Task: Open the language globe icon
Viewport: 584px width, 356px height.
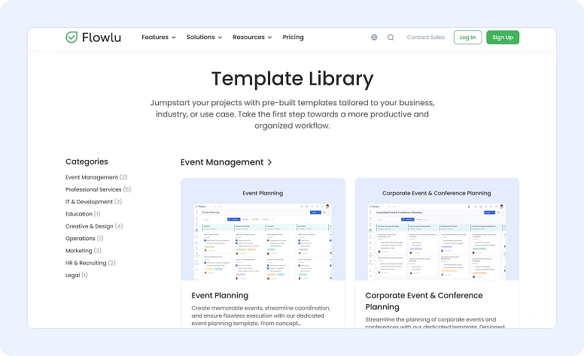Action: [x=375, y=38]
